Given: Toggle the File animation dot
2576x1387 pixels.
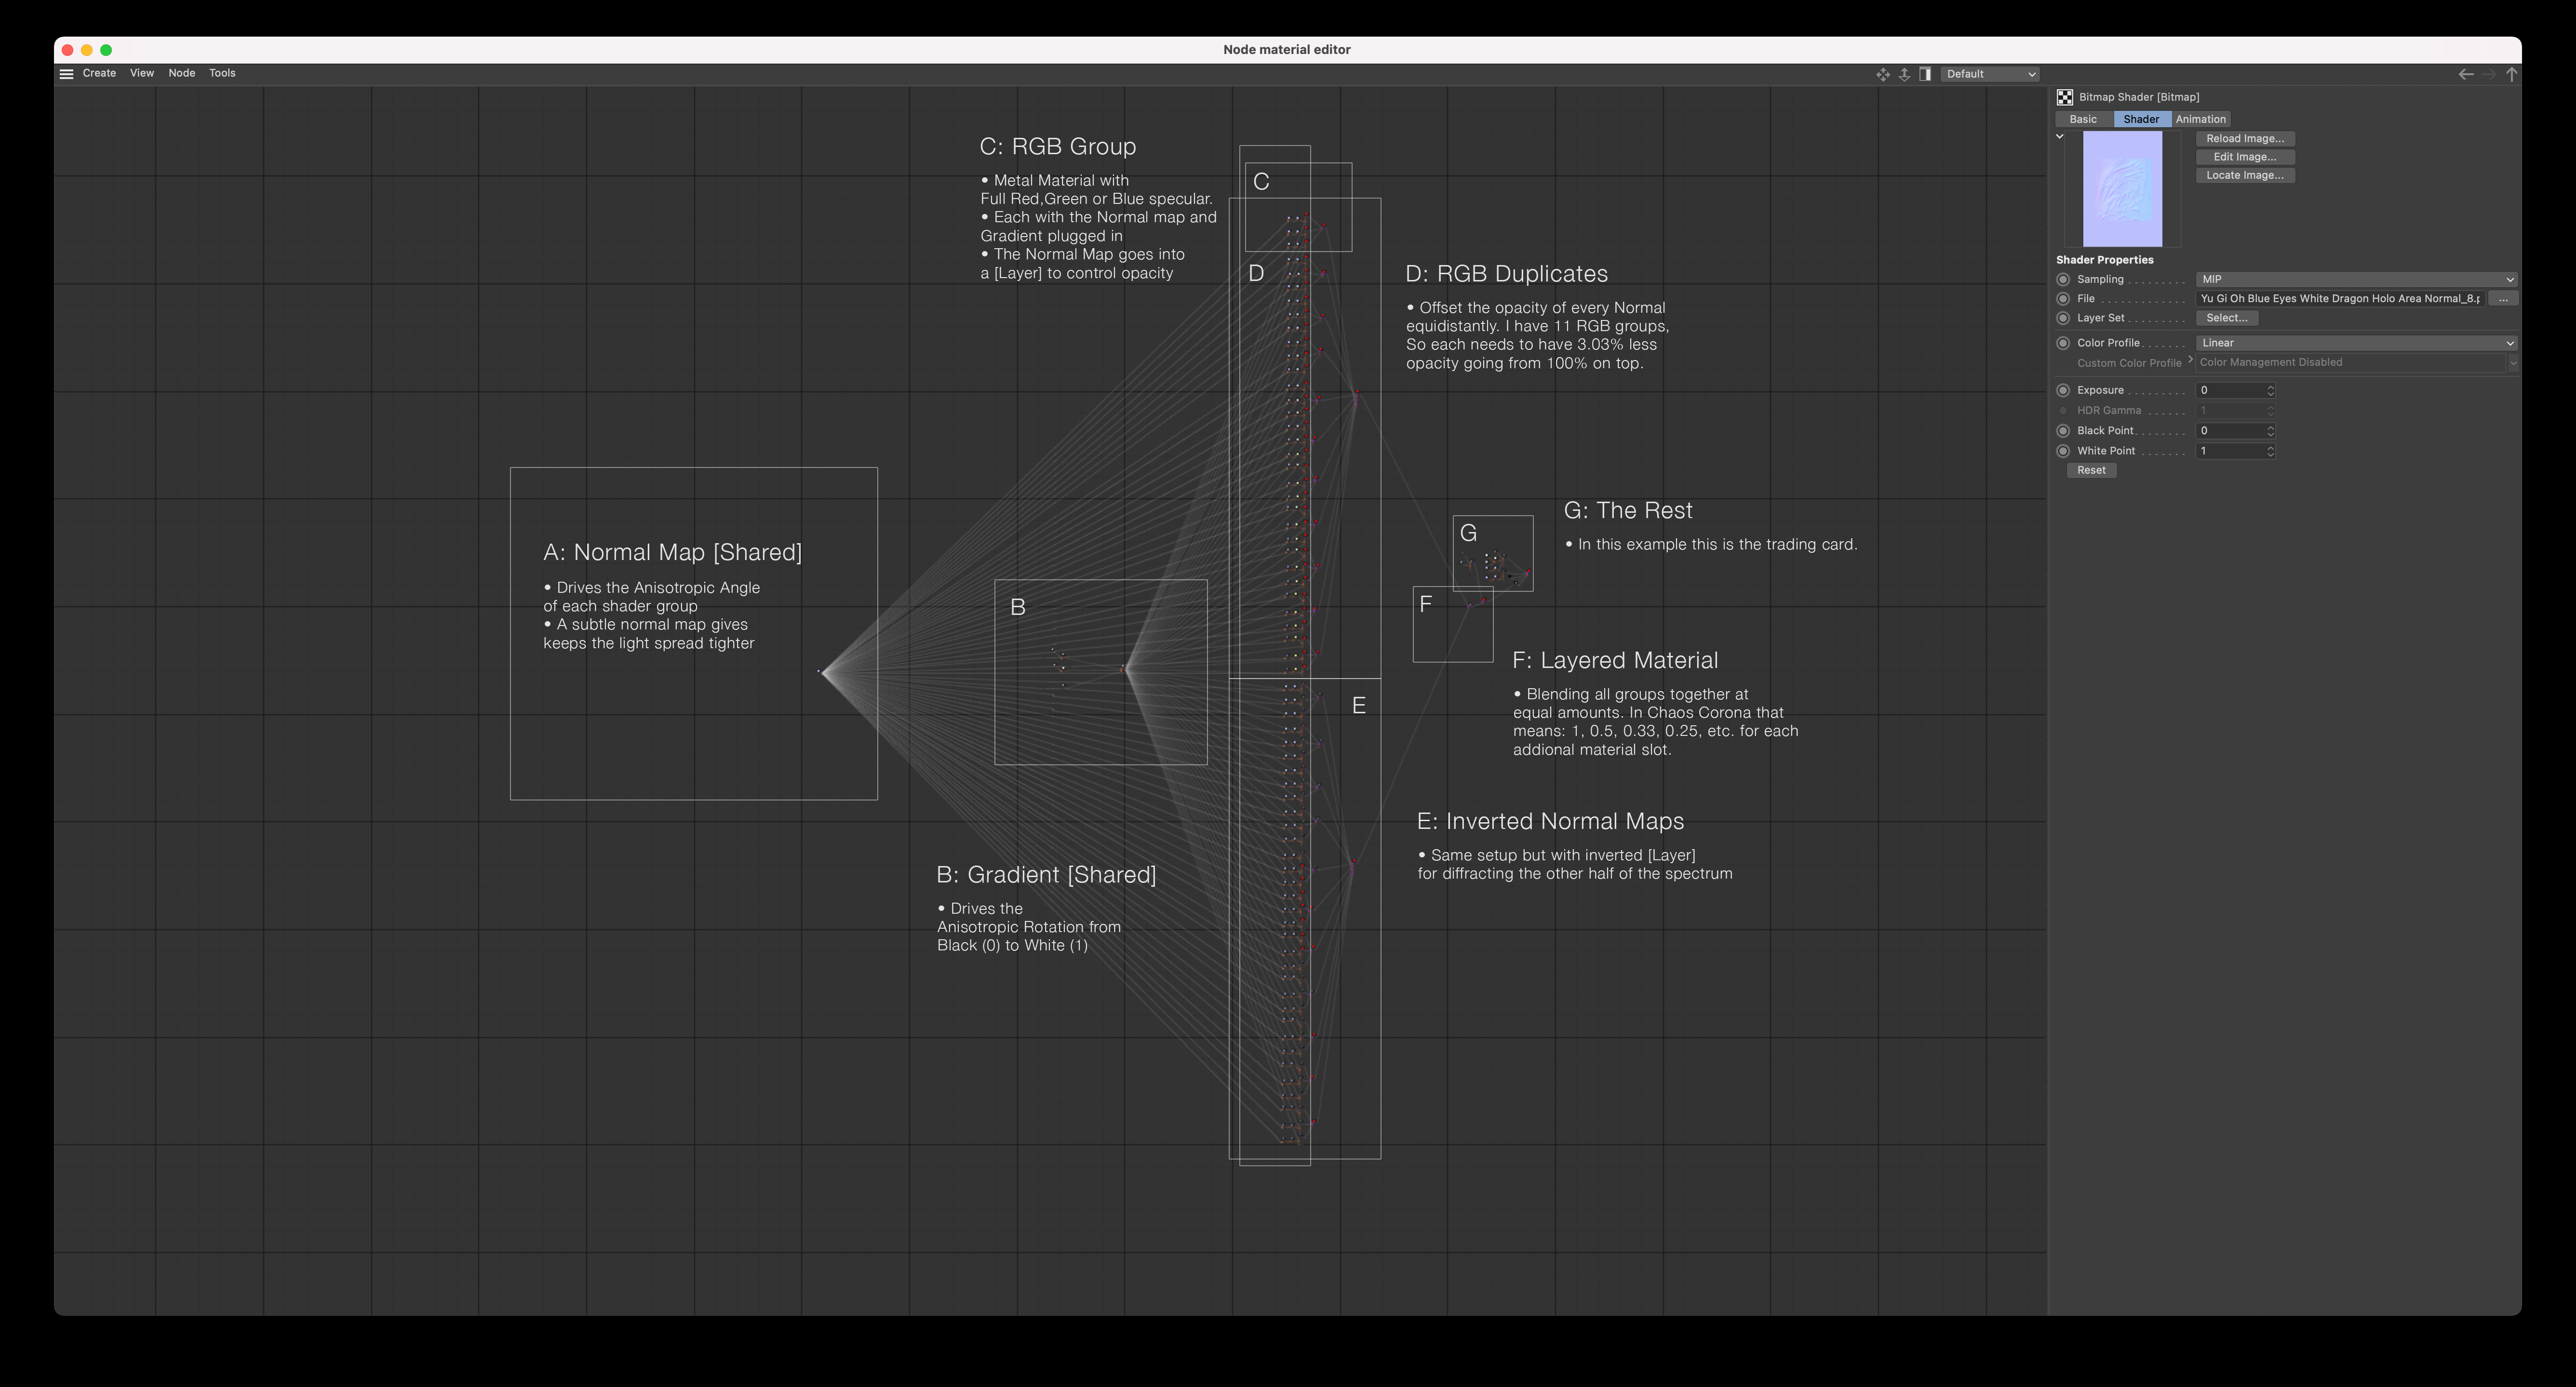Looking at the screenshot, I should pyautogui.click(x=2063, y=299).
